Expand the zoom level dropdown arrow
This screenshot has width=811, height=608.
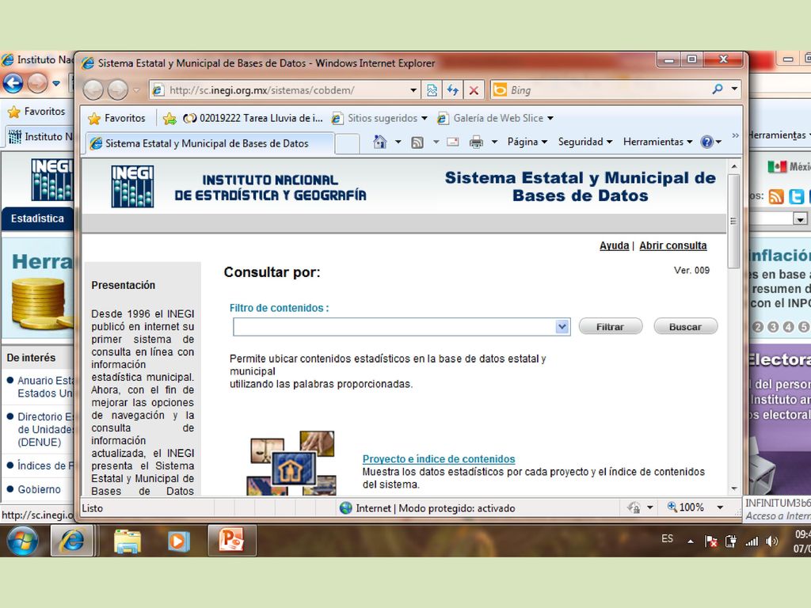point(720,507)
